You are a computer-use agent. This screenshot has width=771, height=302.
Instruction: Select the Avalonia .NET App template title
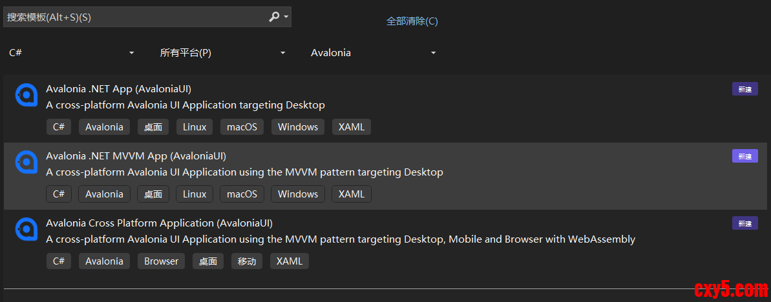coord(118,89)
